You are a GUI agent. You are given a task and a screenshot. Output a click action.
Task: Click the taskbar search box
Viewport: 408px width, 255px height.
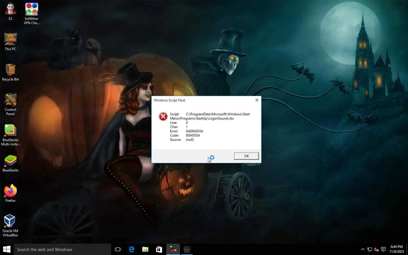click(62, 249)
